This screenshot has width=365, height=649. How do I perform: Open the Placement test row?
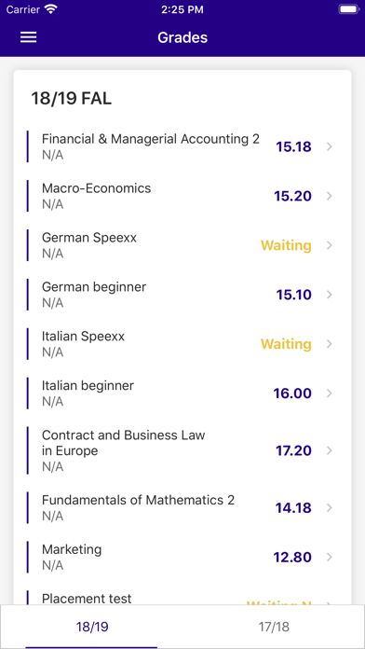pos(182,598)
